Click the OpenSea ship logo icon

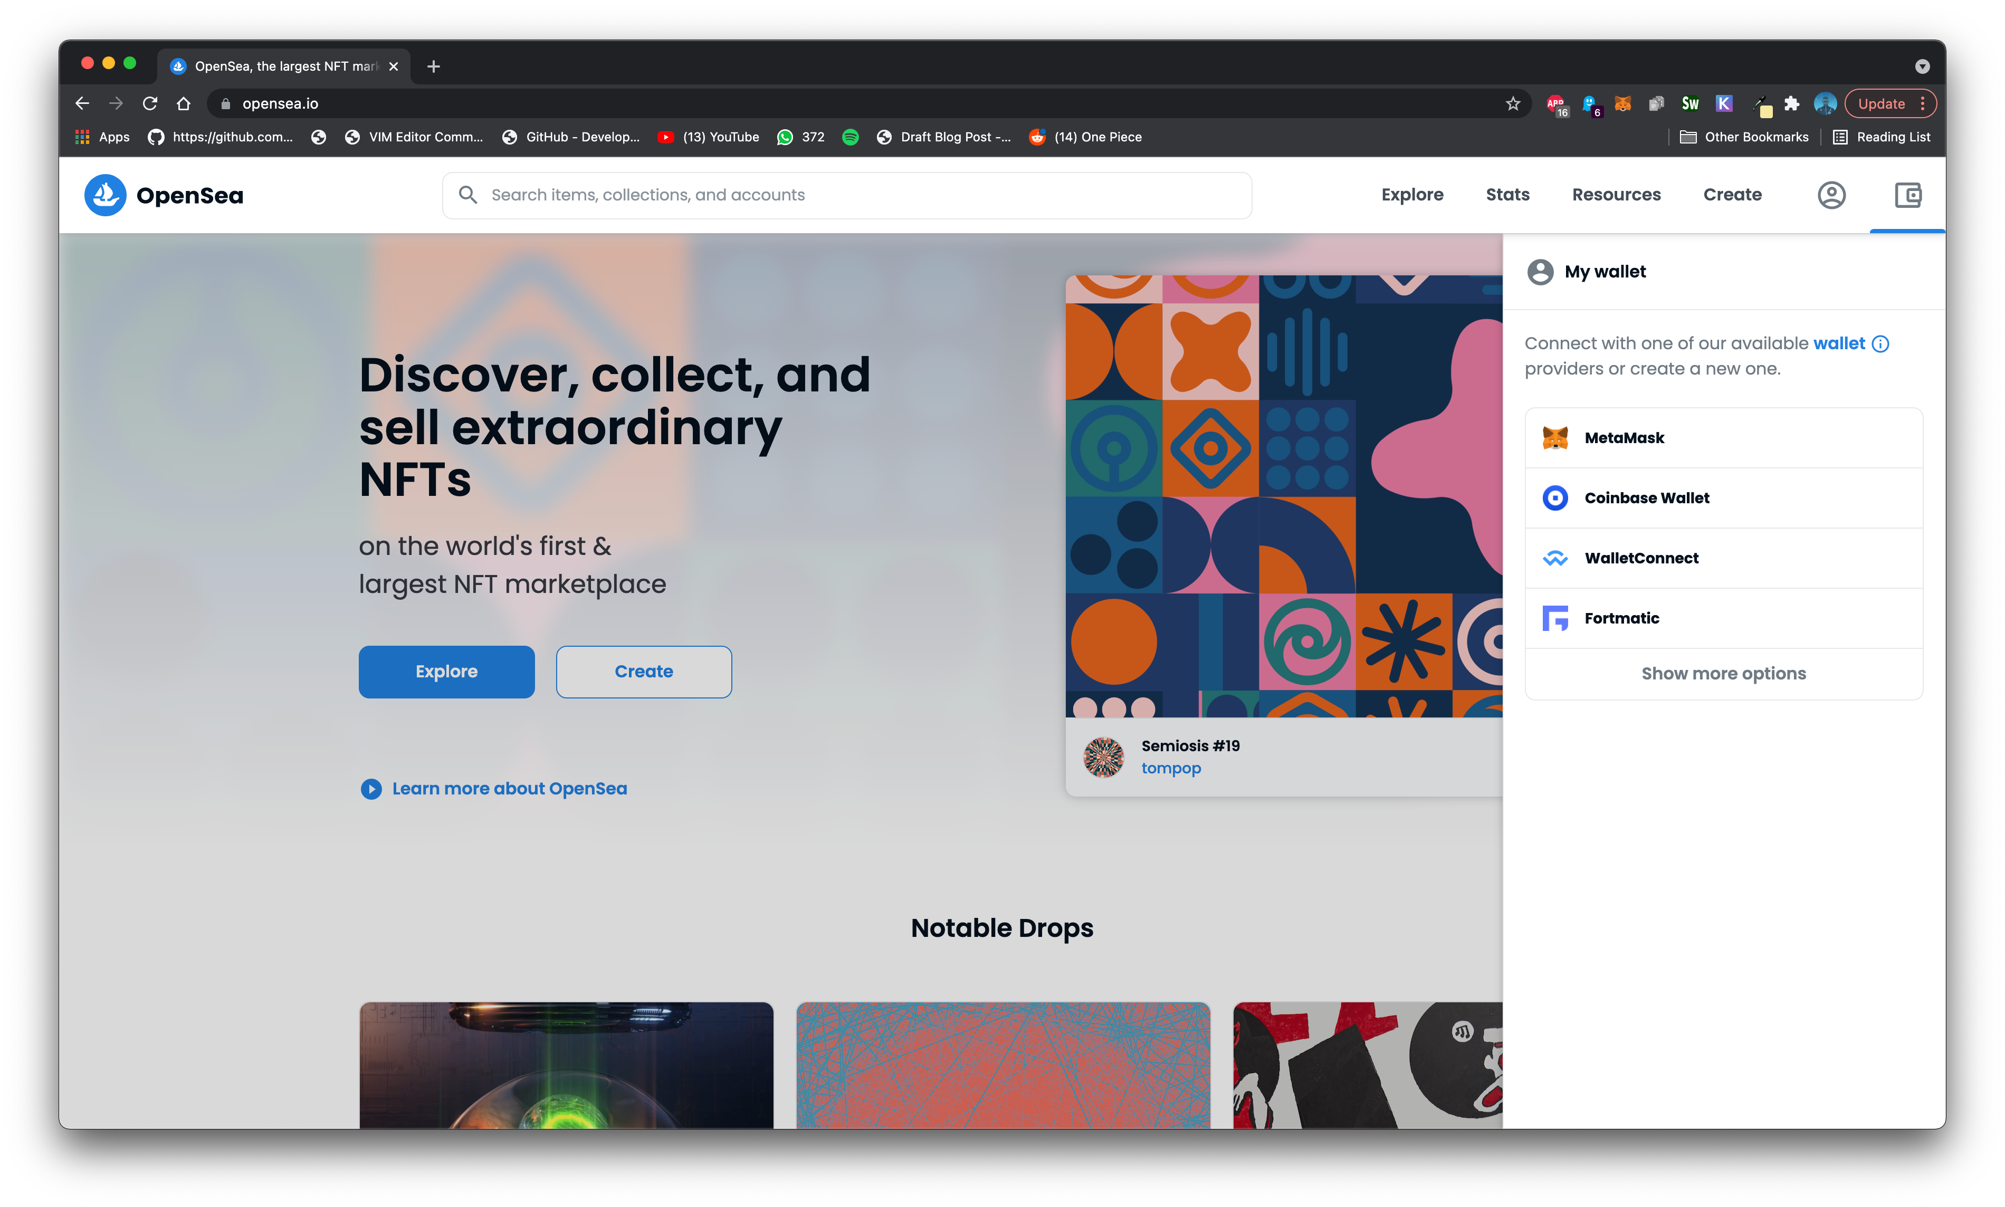point(105,195)
